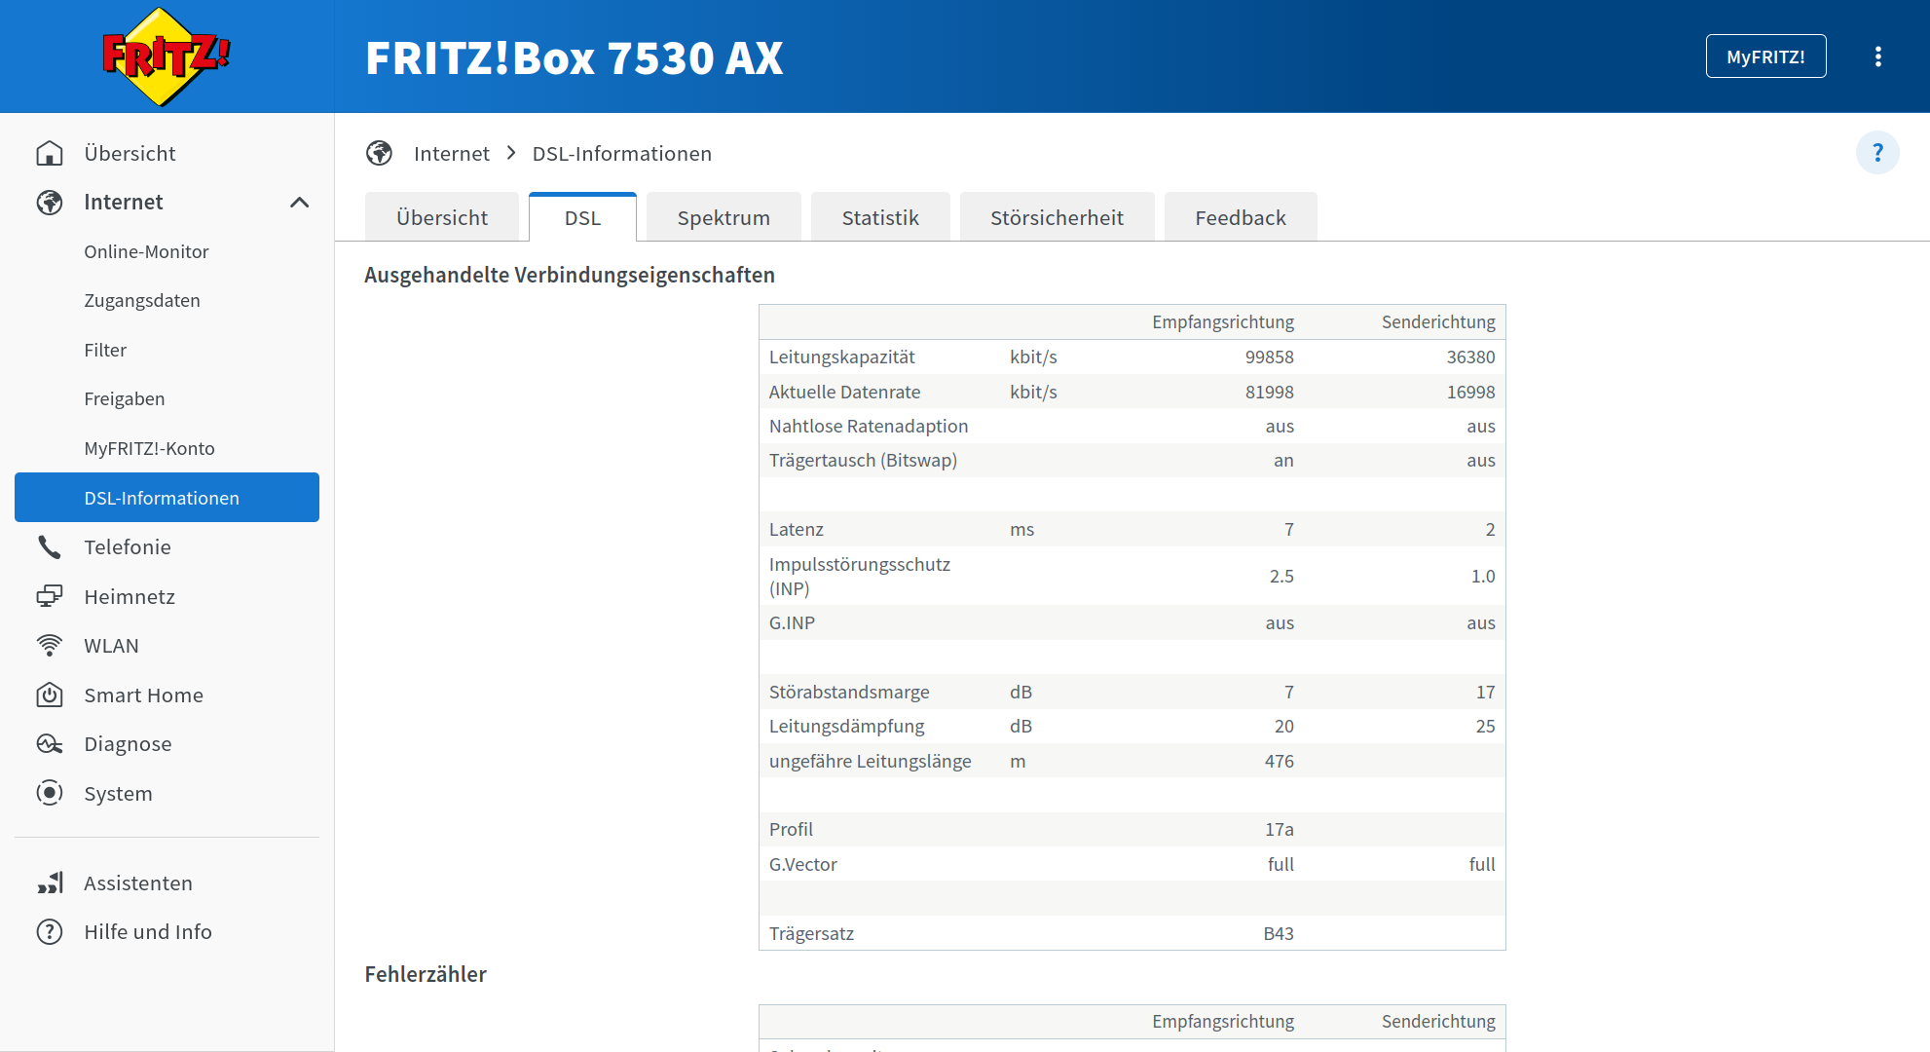This screenshot has height=1052, width=1930.
Task: Open WLAN menu entry
Action: pos(111,646)
